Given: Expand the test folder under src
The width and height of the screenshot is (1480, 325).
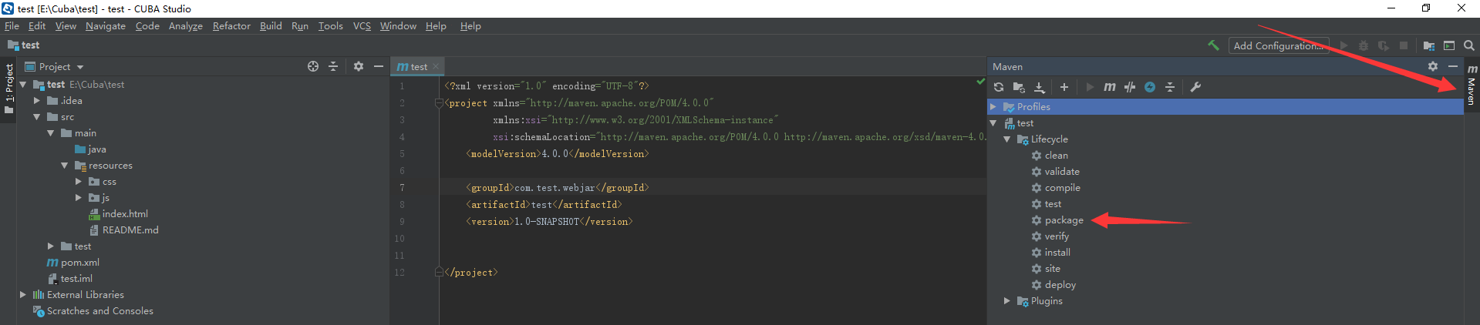Looking at the screenshot, I should click(51, 246).
